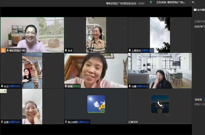The image size is (205, 135).
Task: Click the chat message input field
Action: 199,104
